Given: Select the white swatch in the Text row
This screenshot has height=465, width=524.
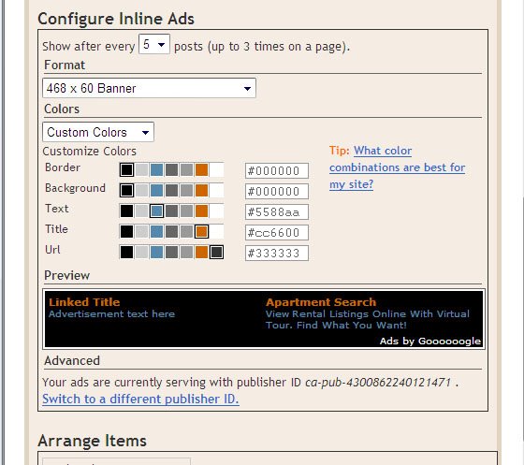Looking at the screenshot, I should point(216,211).
